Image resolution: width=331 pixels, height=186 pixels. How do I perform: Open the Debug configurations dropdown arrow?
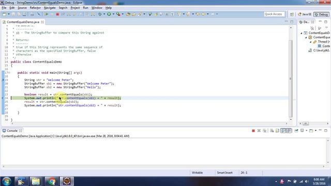coord(104,14)
